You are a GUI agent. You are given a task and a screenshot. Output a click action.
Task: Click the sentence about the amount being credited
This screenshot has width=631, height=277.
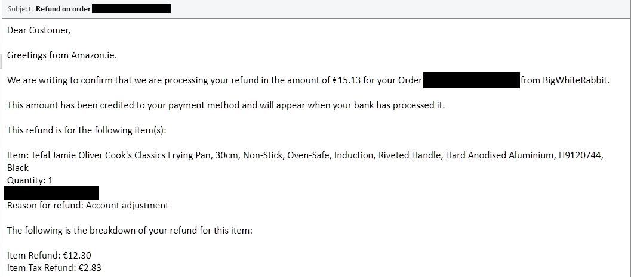pyautogui.click(x=226, y=105)
